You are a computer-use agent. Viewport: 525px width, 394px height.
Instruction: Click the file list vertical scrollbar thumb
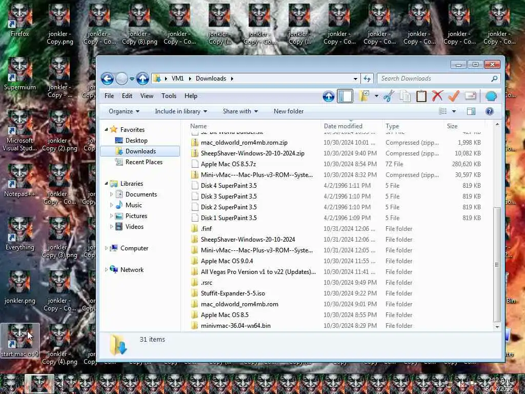(x=497, y=264)
